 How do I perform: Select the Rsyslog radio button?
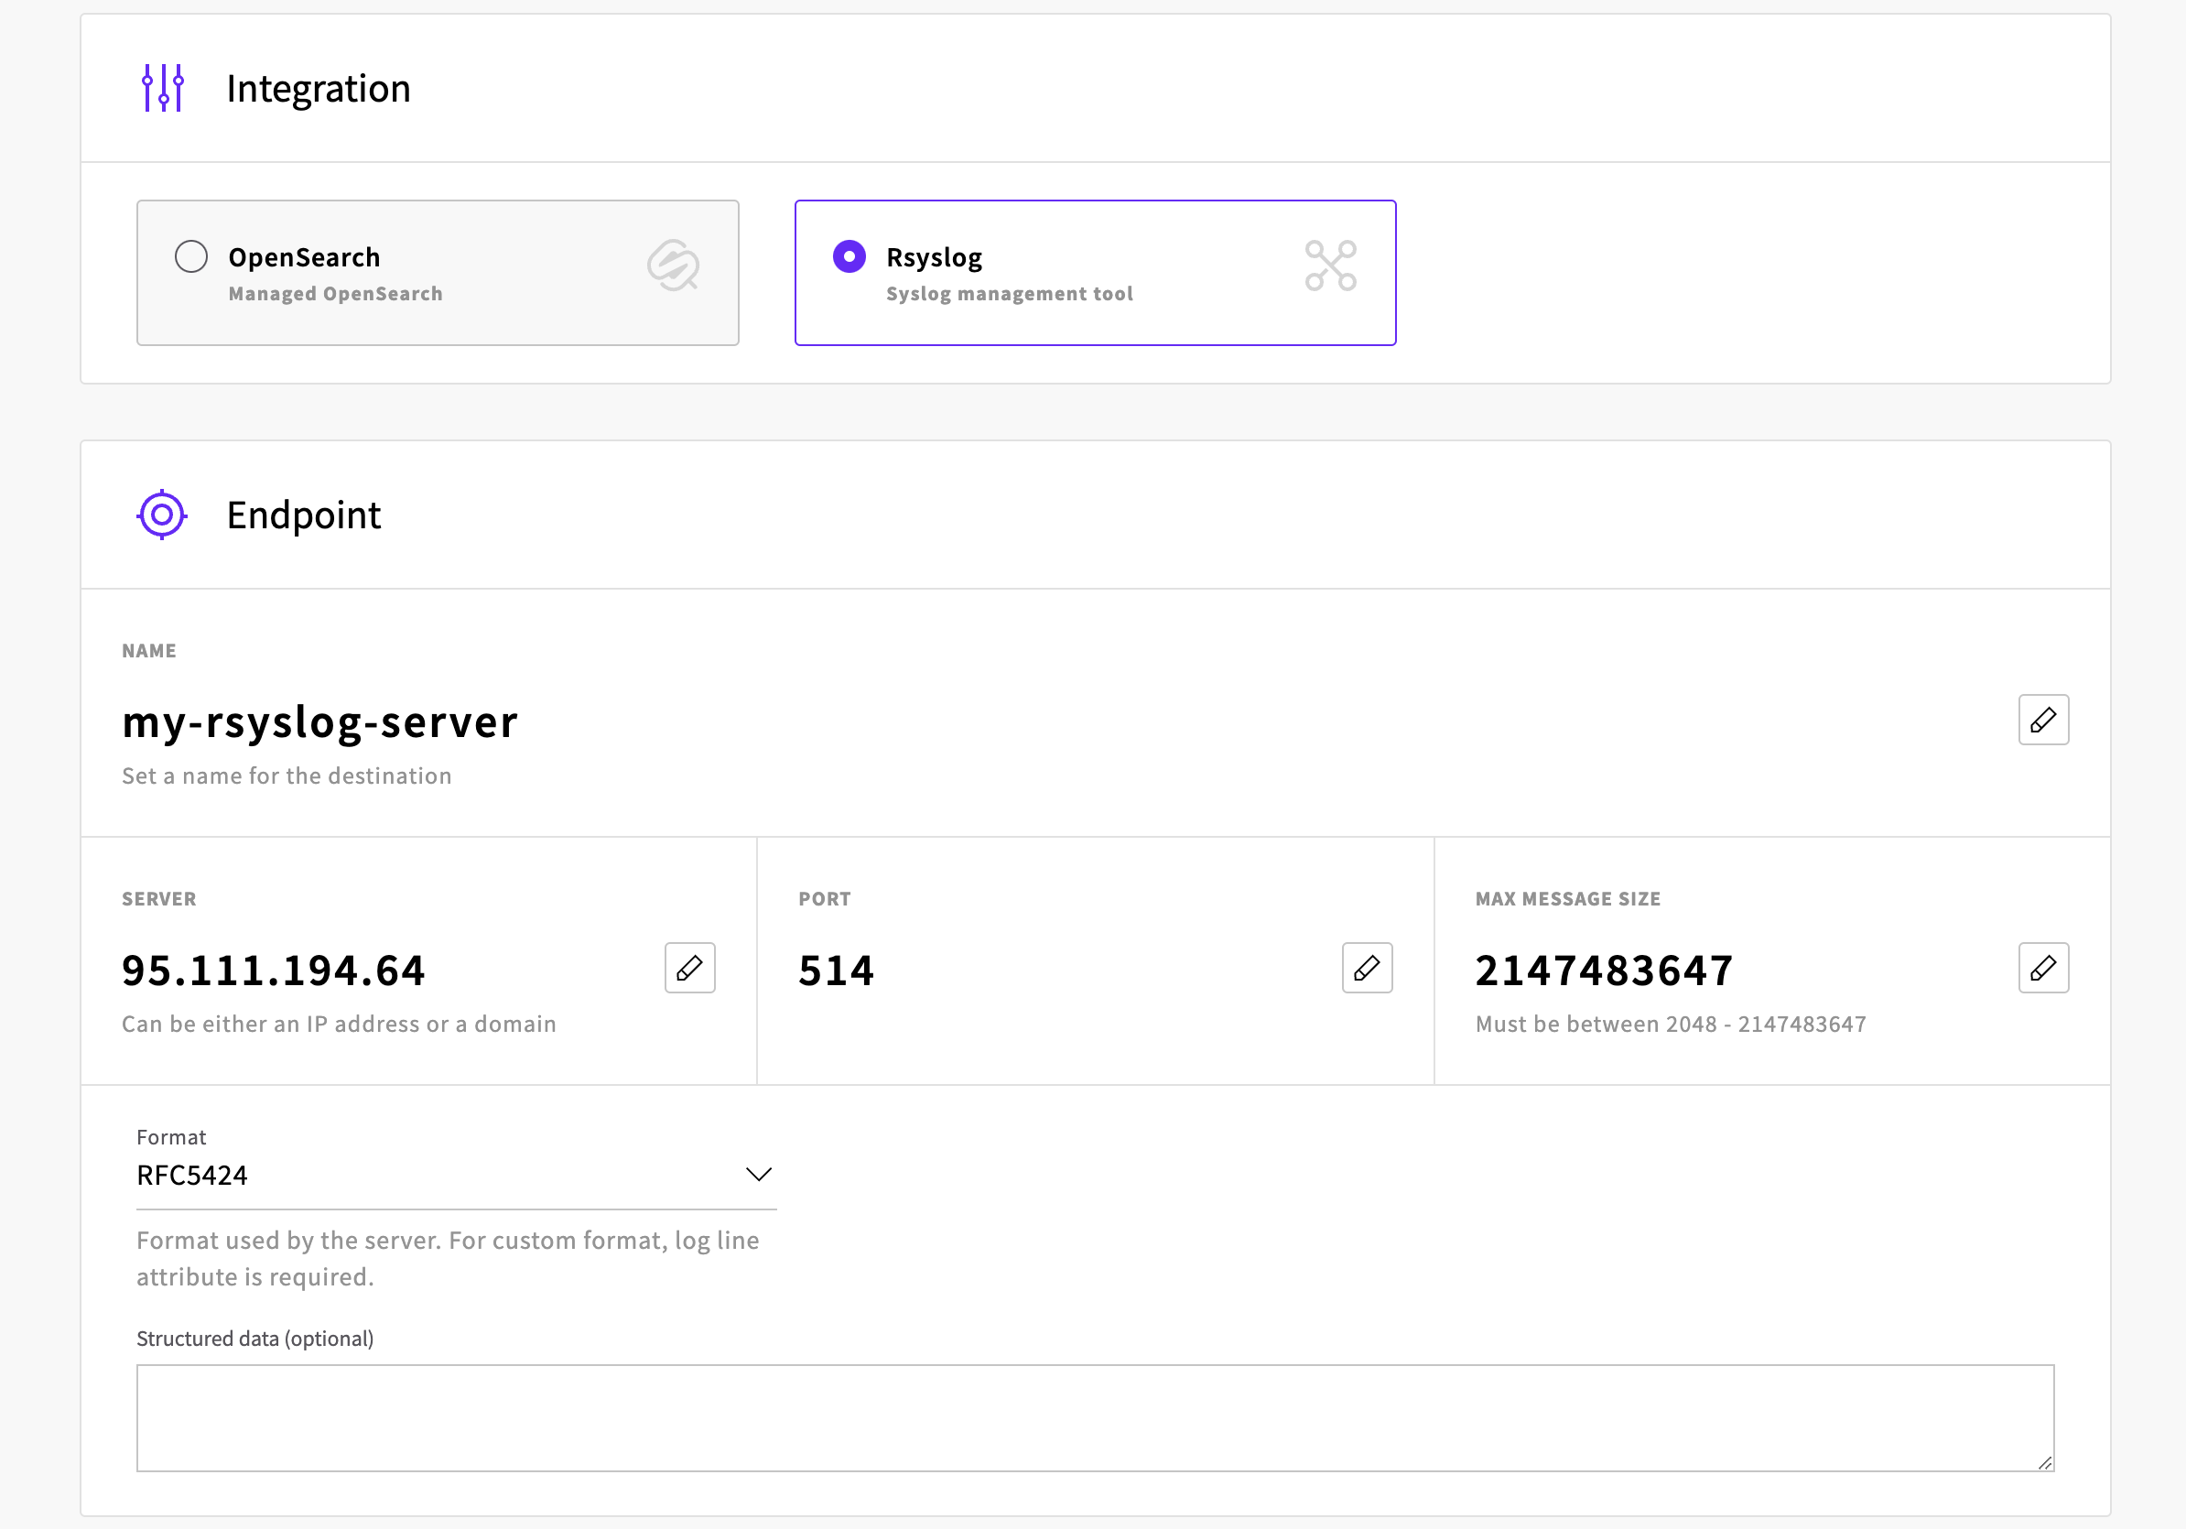(x=850, y=256)
